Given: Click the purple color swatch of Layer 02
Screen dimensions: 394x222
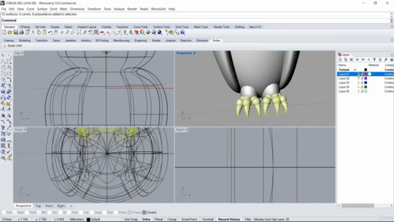Looking at the screenshot, I should (x=366, y=78).
